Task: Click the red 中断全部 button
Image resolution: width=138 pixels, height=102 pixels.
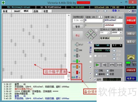Action: click(131, 20)
